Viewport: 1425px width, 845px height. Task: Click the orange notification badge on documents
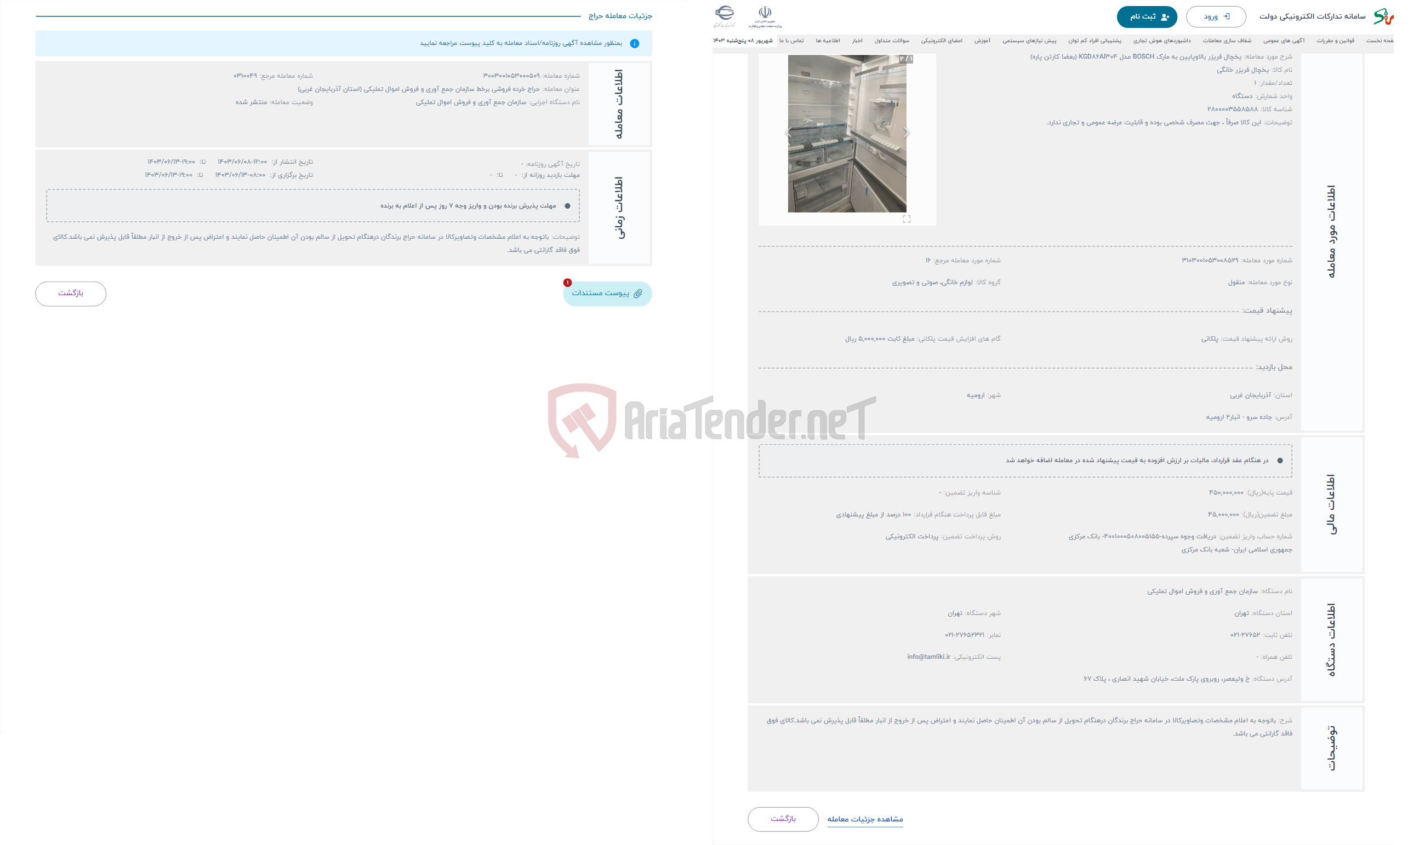click(x=566, y=283)
